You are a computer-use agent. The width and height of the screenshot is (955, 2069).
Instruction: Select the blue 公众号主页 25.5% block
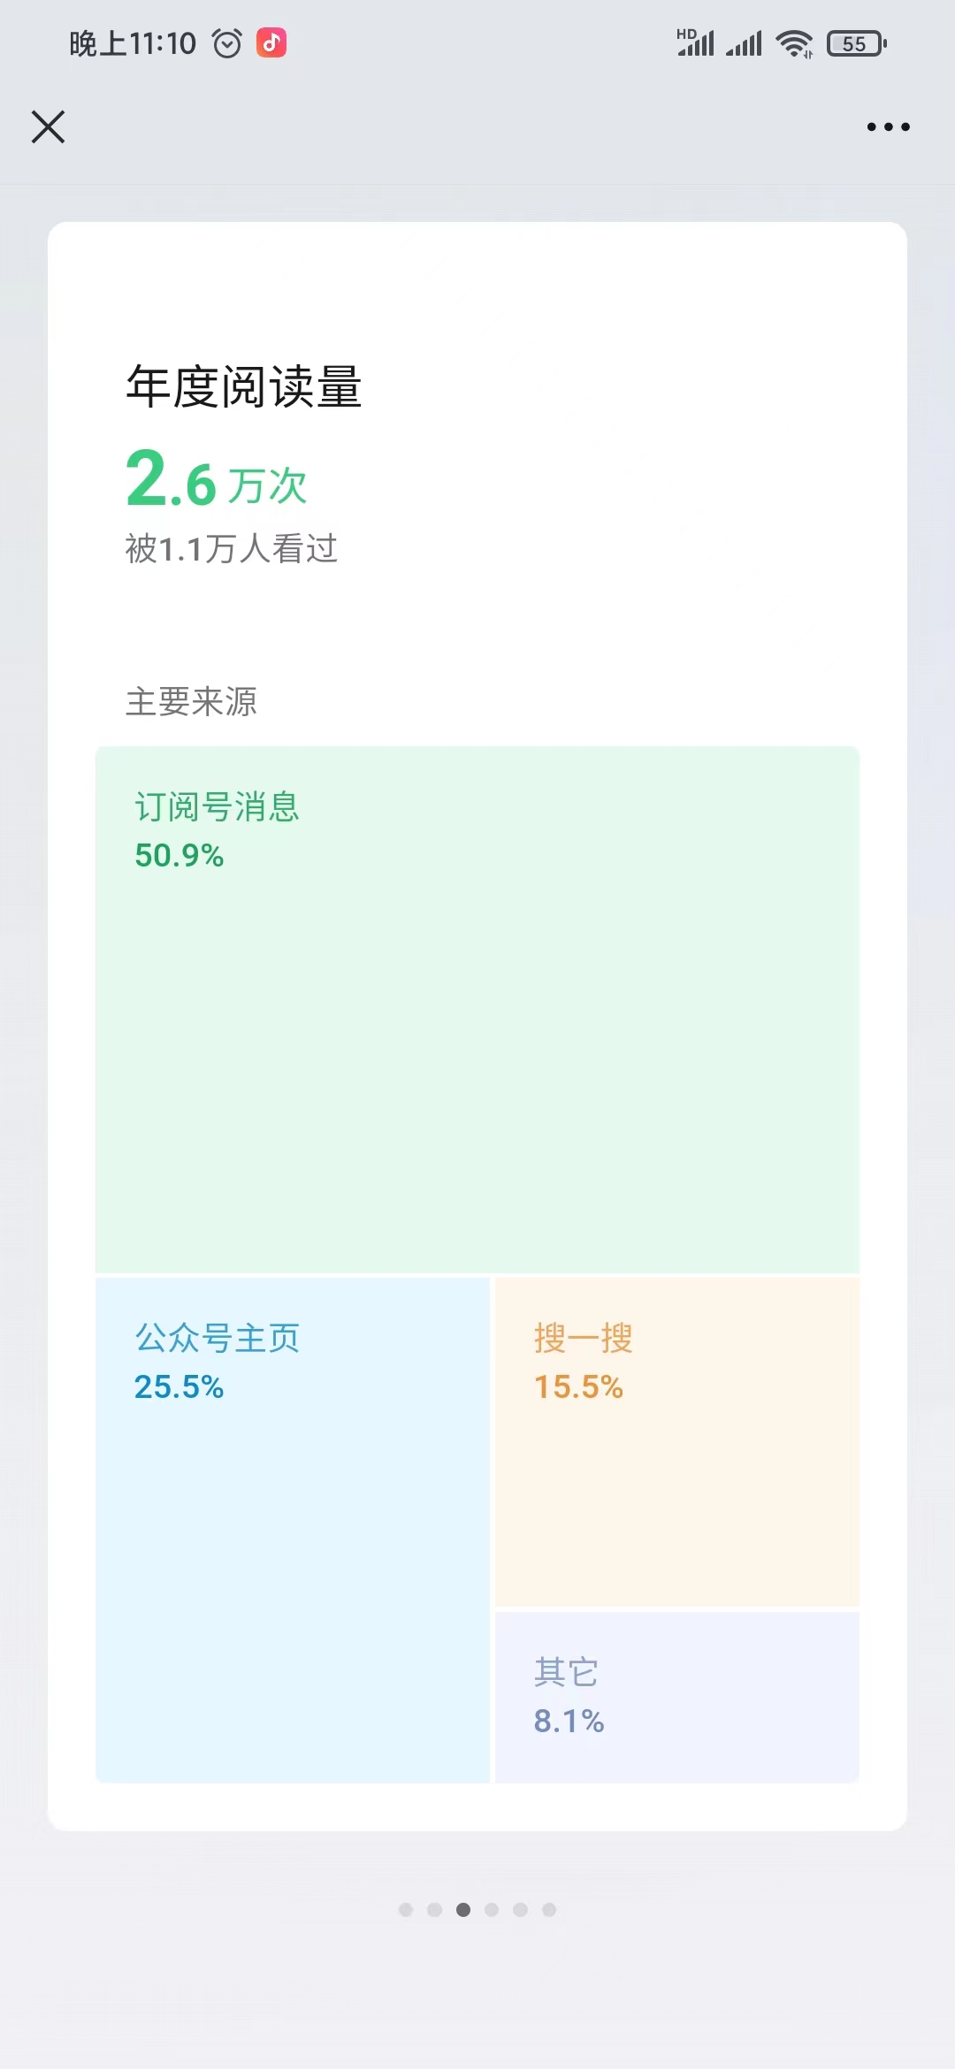(293, 1530)
